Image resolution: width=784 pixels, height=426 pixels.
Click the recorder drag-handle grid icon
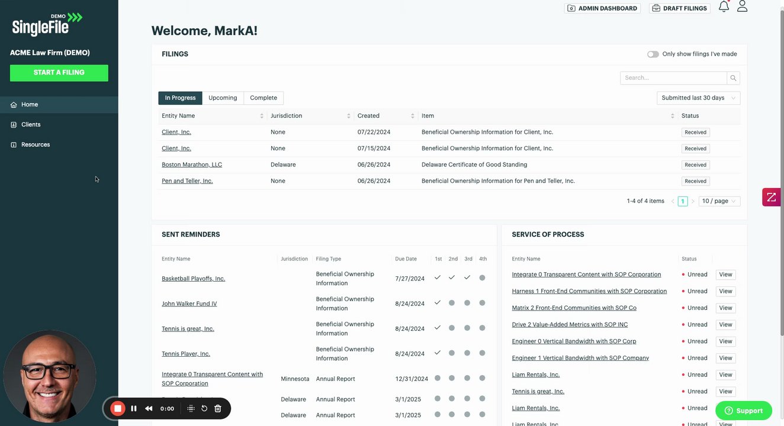(x=191, y=408)
